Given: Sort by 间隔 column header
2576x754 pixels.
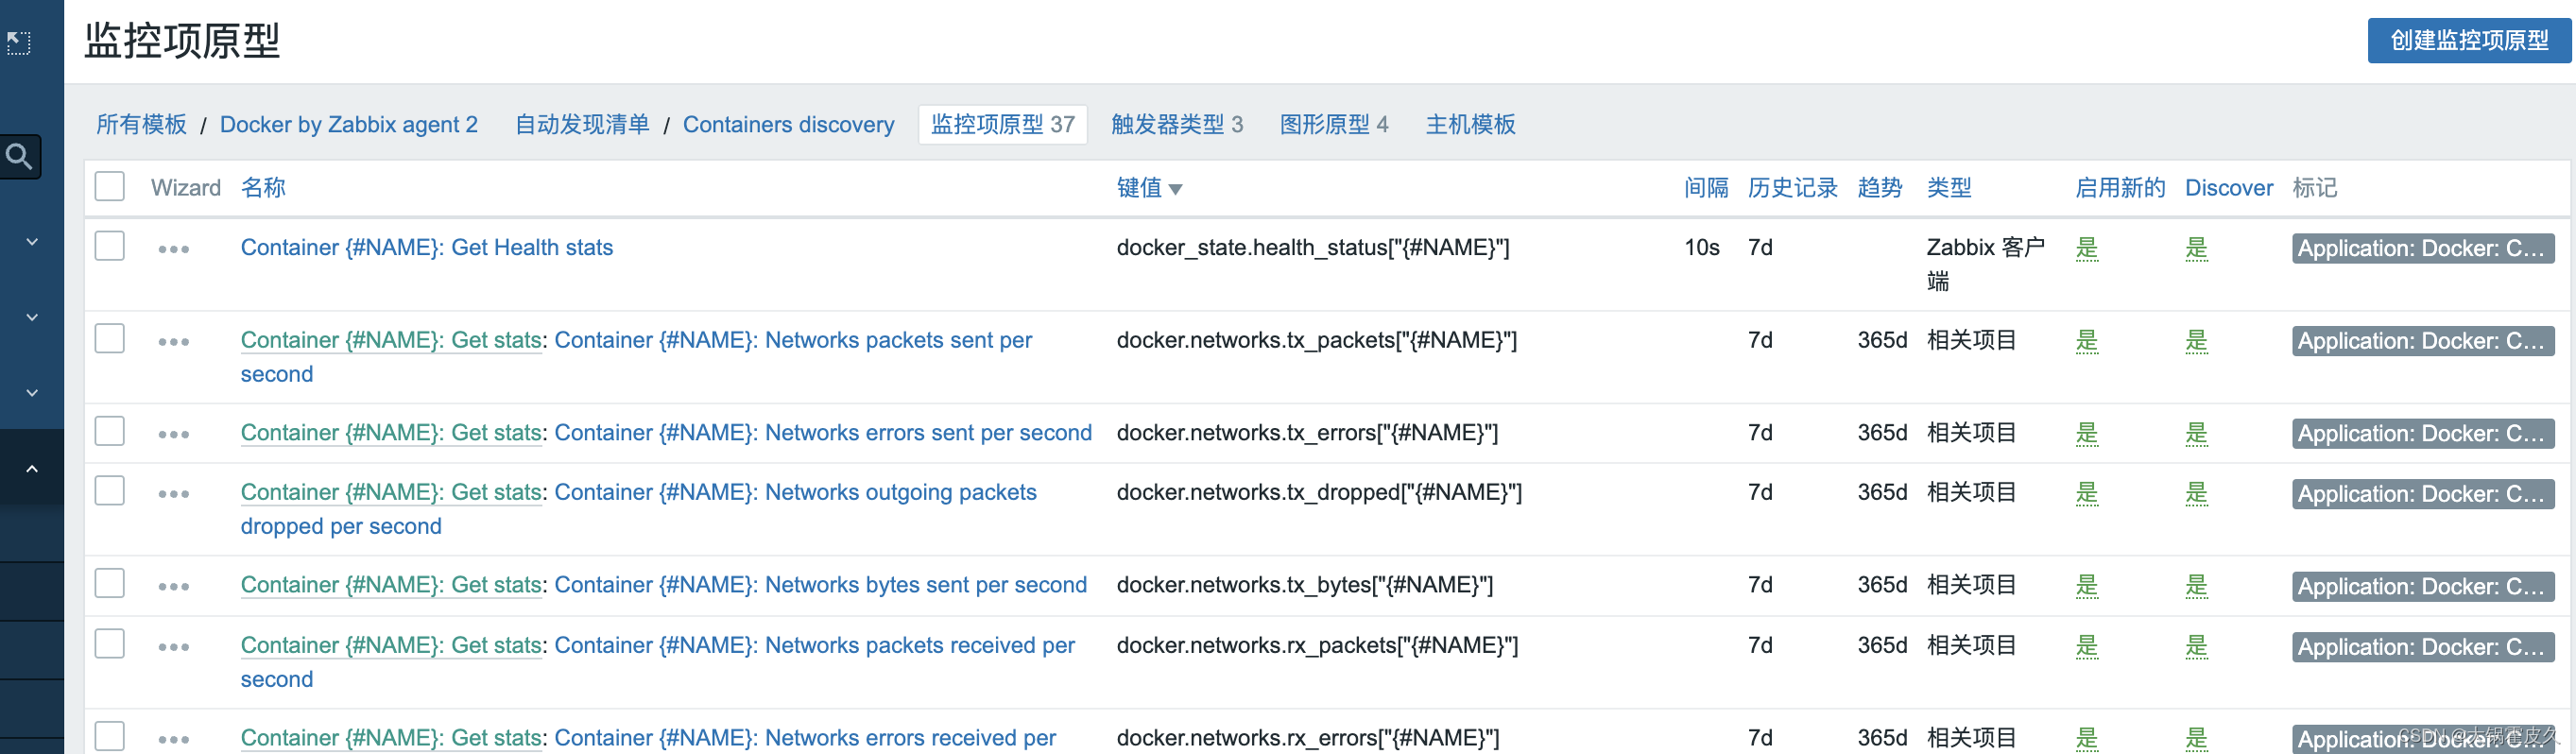Looking at the screenshot, I should coord(1706,188).
